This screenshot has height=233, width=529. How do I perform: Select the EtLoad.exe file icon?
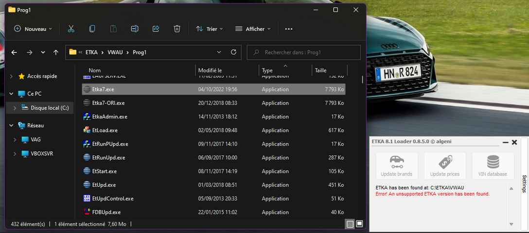(87, 130)
